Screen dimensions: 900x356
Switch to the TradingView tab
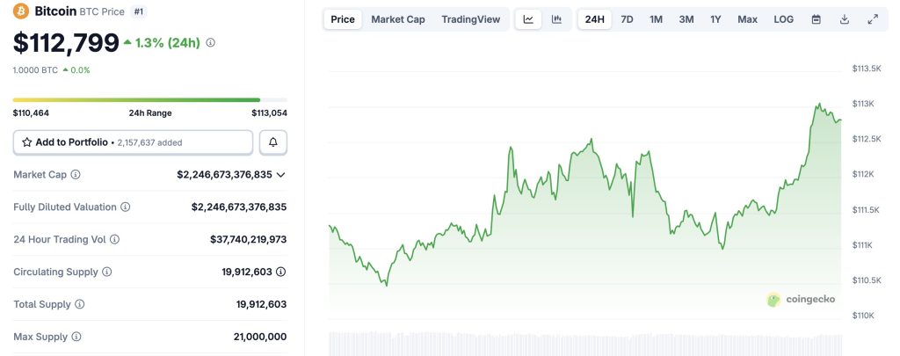coord(470,19)
